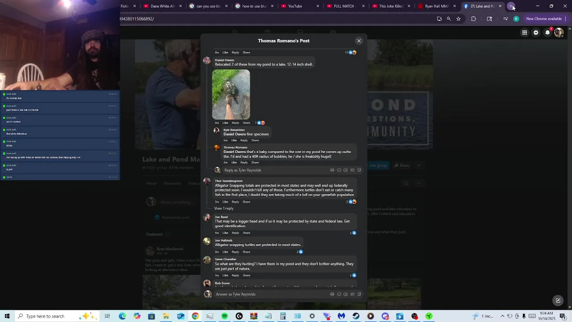View reactions on Thor Gunnlaugsson's comment
Image resolution: width=572 pixels, height=322 pixels.
351,202
